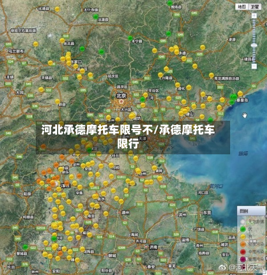The width and height of the screenshot is (267, 275).
Task: Click the 广饶县 label
Action: [199, 230]
